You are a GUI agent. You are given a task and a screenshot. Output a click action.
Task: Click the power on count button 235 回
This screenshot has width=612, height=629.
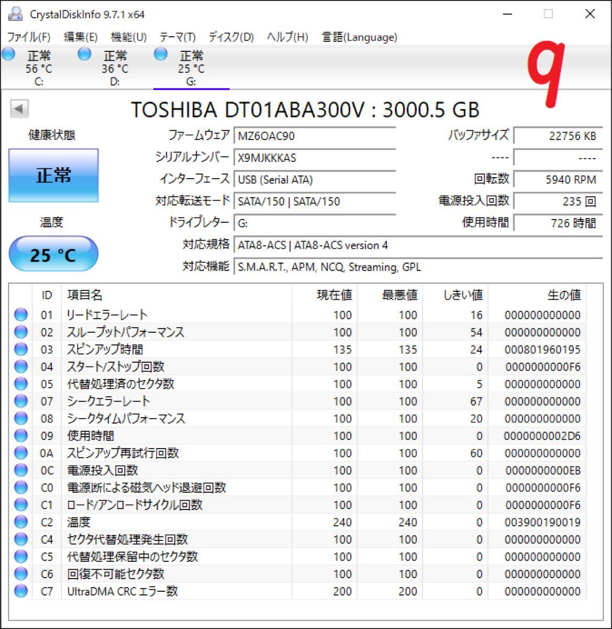click(x=558, y=201)
